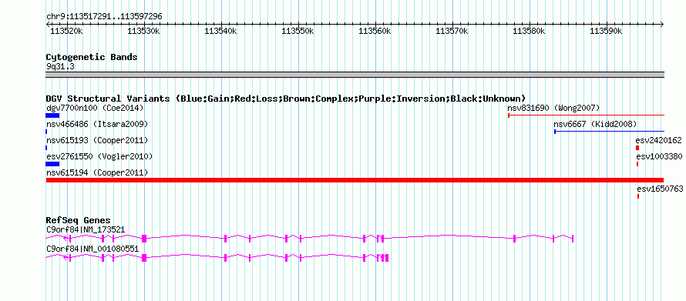Click the RefSeq Genes track title
686x301 pixels.
79,220
